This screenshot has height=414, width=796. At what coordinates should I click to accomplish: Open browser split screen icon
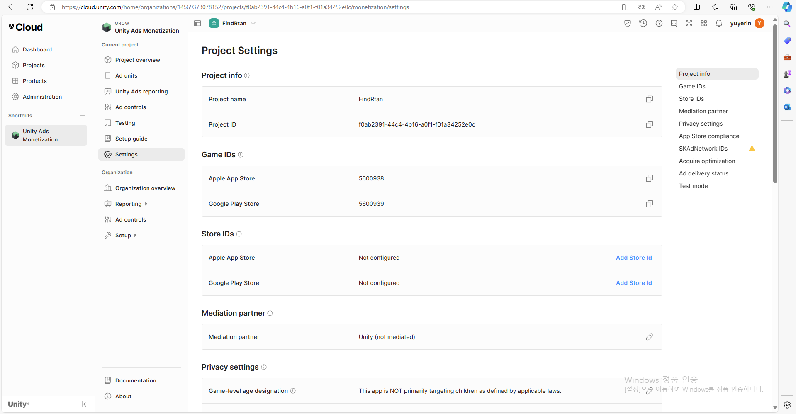696,7
